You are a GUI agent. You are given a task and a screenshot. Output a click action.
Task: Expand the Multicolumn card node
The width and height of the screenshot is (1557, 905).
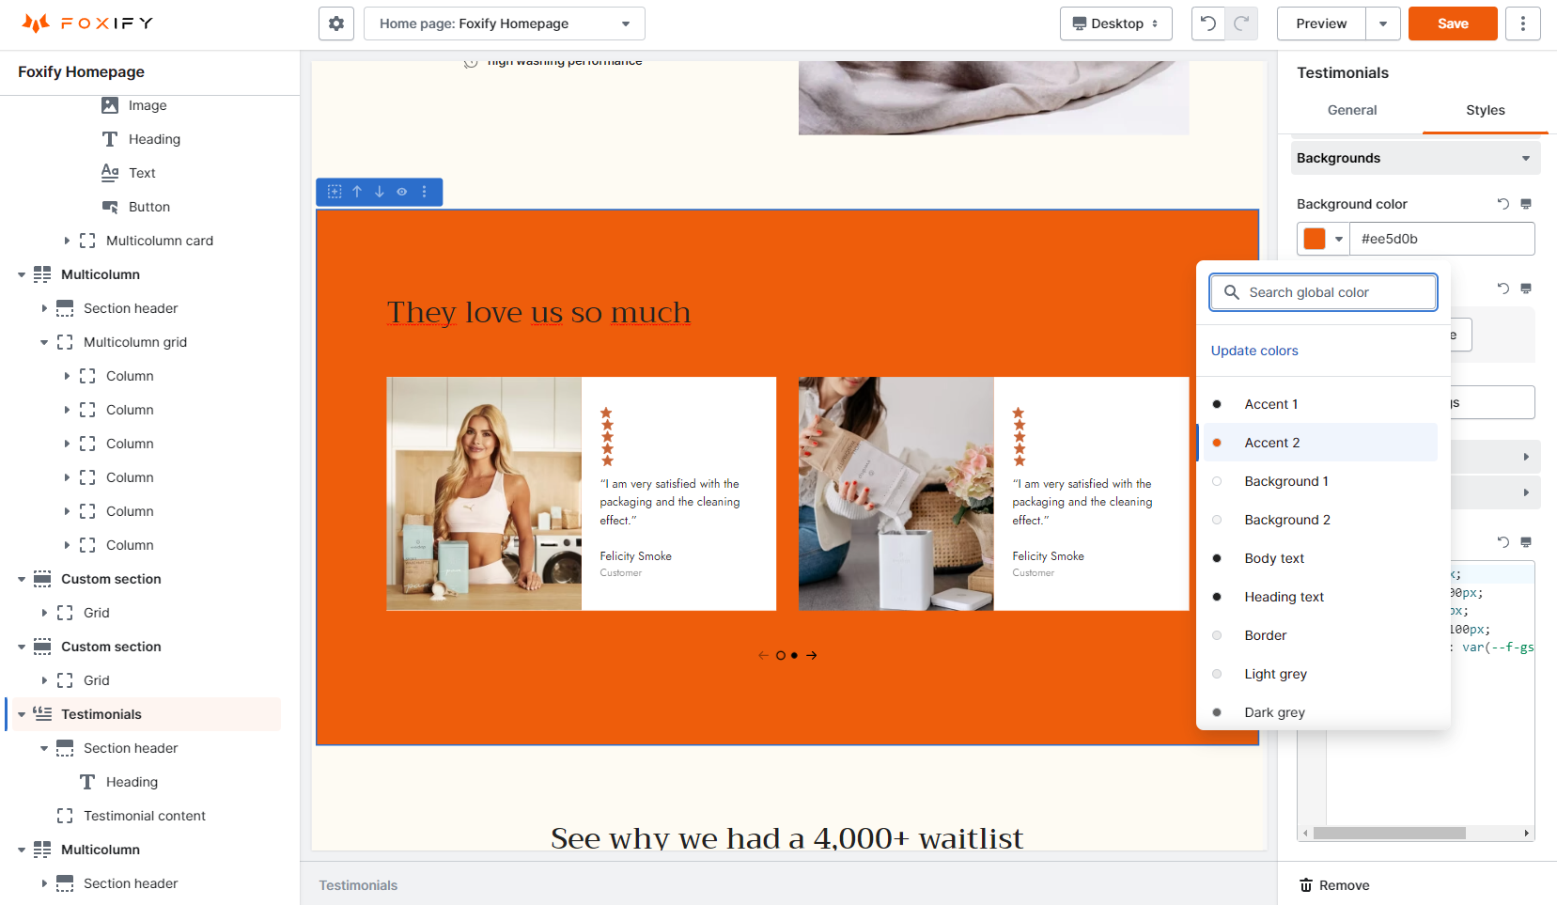click(x=67, y=241)
